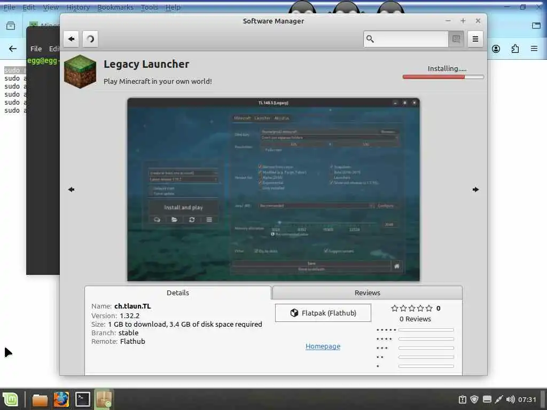Toggle search in package descriptions icon
The height and width of the screenshot is (410, 547).
click(456, 38)
